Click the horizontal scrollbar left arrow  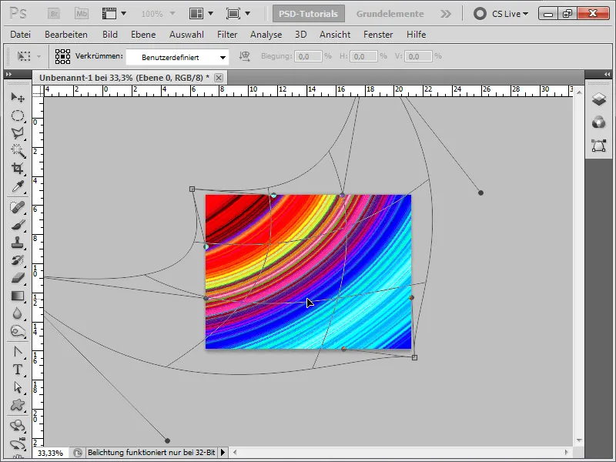235,452
